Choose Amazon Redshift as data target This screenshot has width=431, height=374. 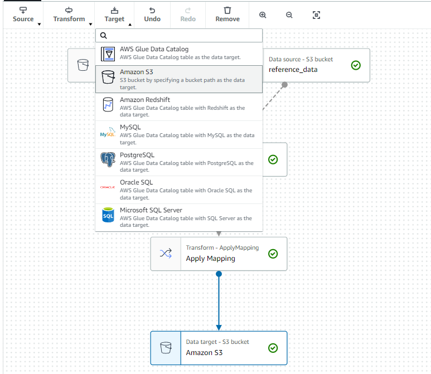click(x=179, y=107)
